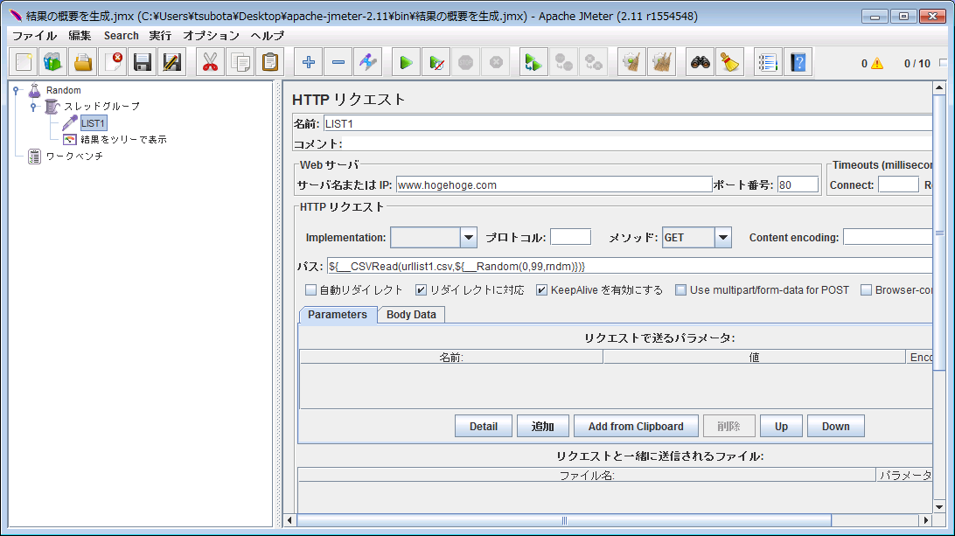
Task: Open the 実行 menu
Action: [x=160, y=35]
